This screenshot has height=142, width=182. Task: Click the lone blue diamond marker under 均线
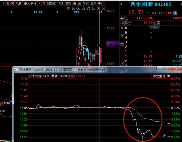click(57, 12)
